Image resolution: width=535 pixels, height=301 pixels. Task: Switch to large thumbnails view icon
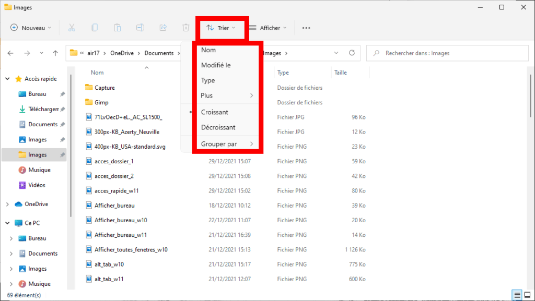click(x=528, y=295)
